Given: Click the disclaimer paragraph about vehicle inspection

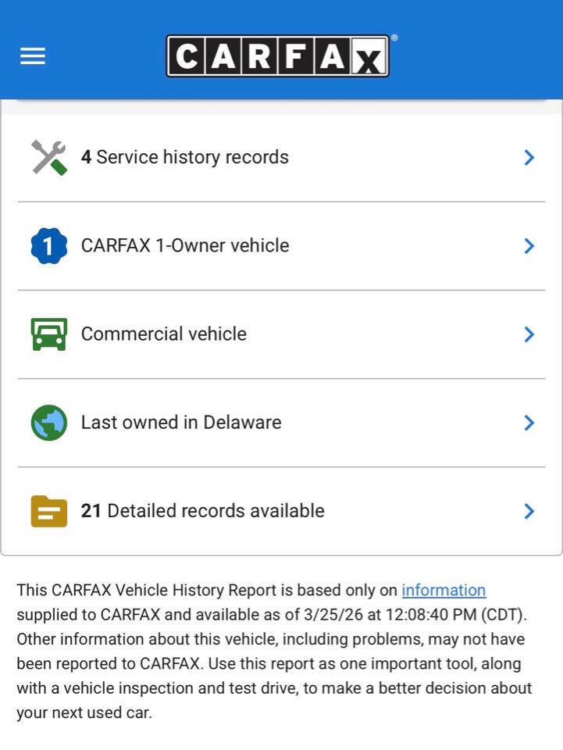Looking at the screenshot, I should (273, 664).
